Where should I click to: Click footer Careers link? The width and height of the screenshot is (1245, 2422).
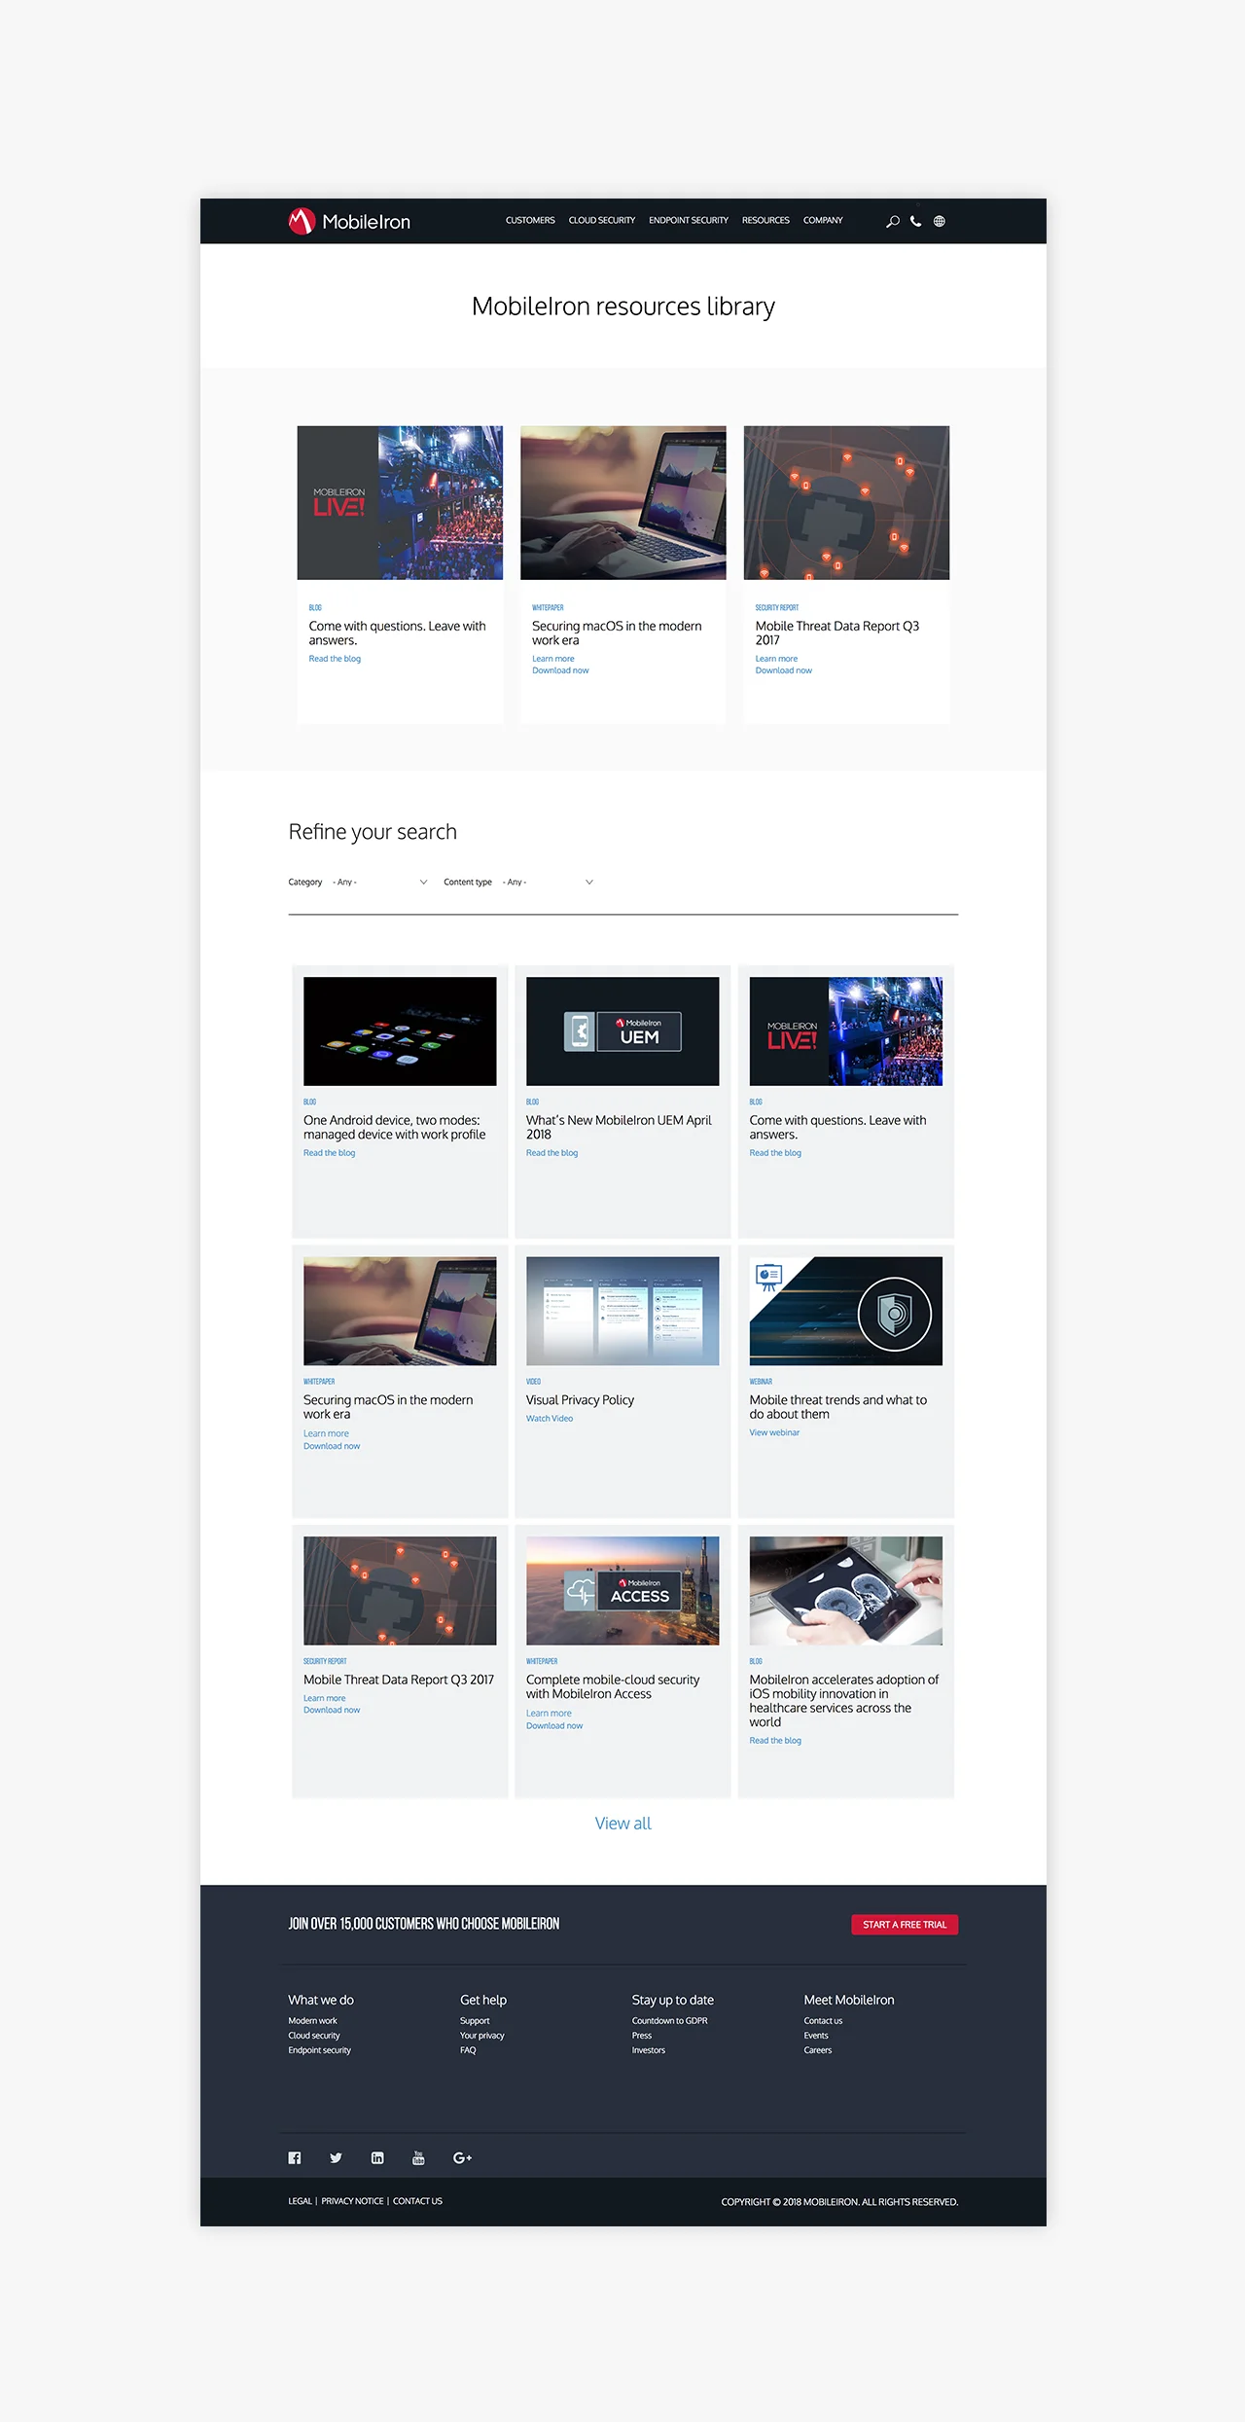pos(818,2050)
